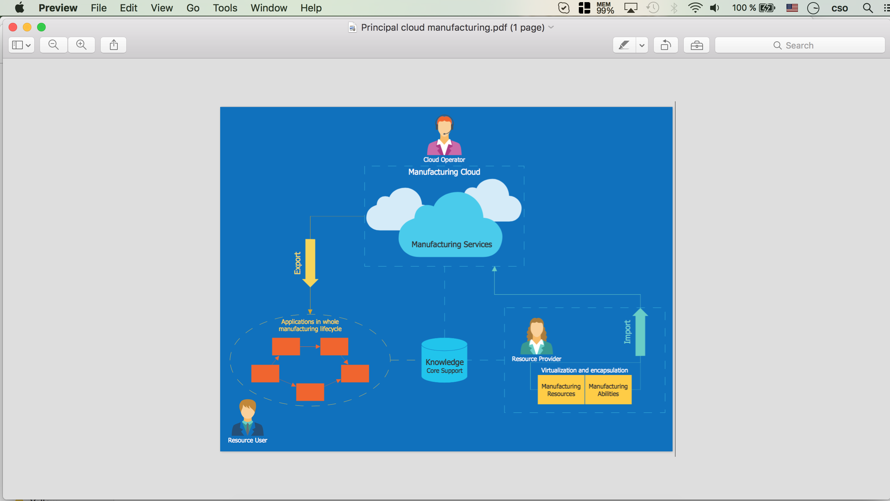Click the Manufacturing Abilities yellow box
Screen dimensions: 890x501
608,390
